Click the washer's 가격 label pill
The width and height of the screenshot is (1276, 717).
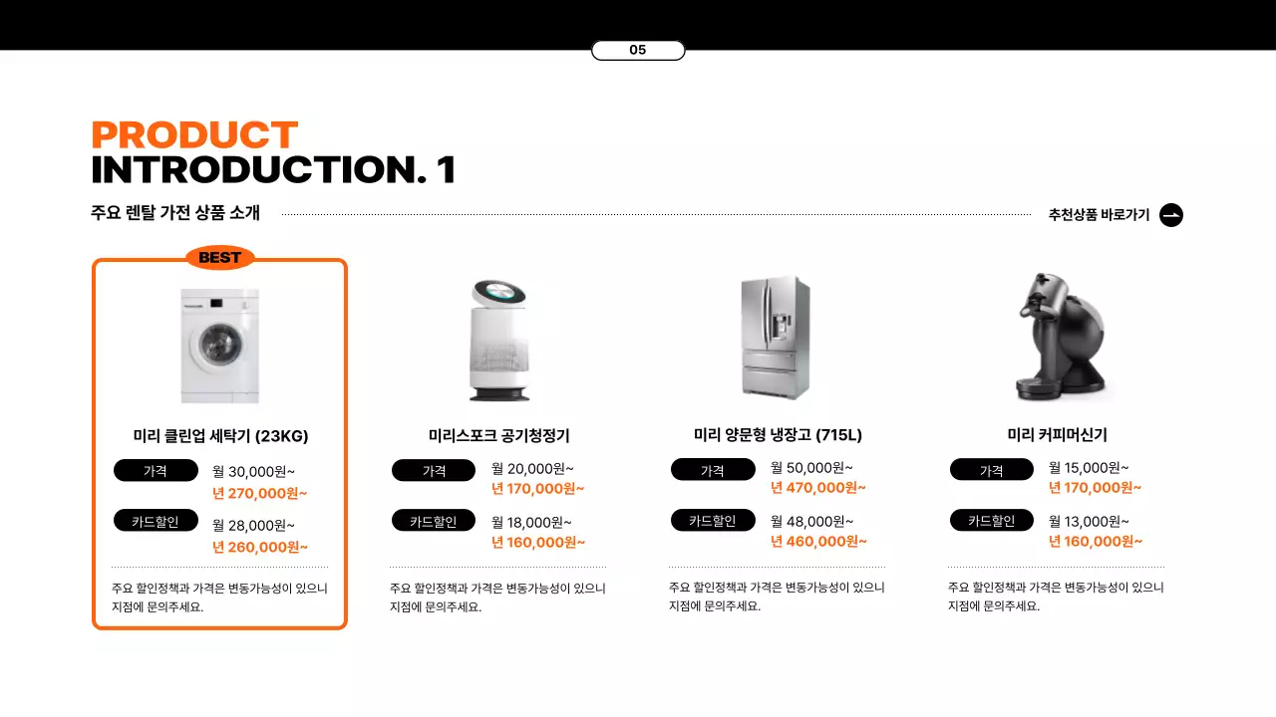pyautogui.click(x=156, y=471)
